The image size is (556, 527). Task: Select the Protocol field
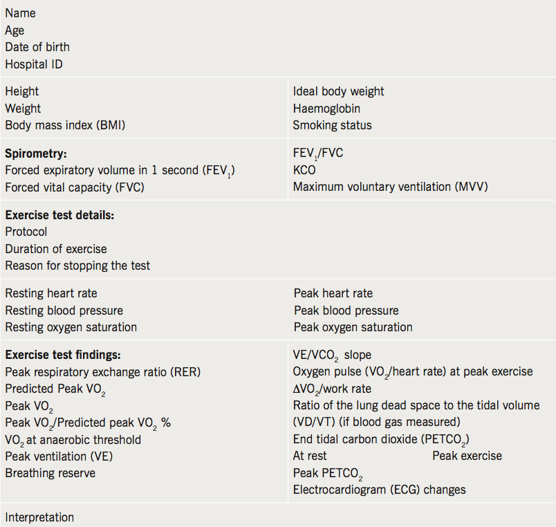pos(26,232)
